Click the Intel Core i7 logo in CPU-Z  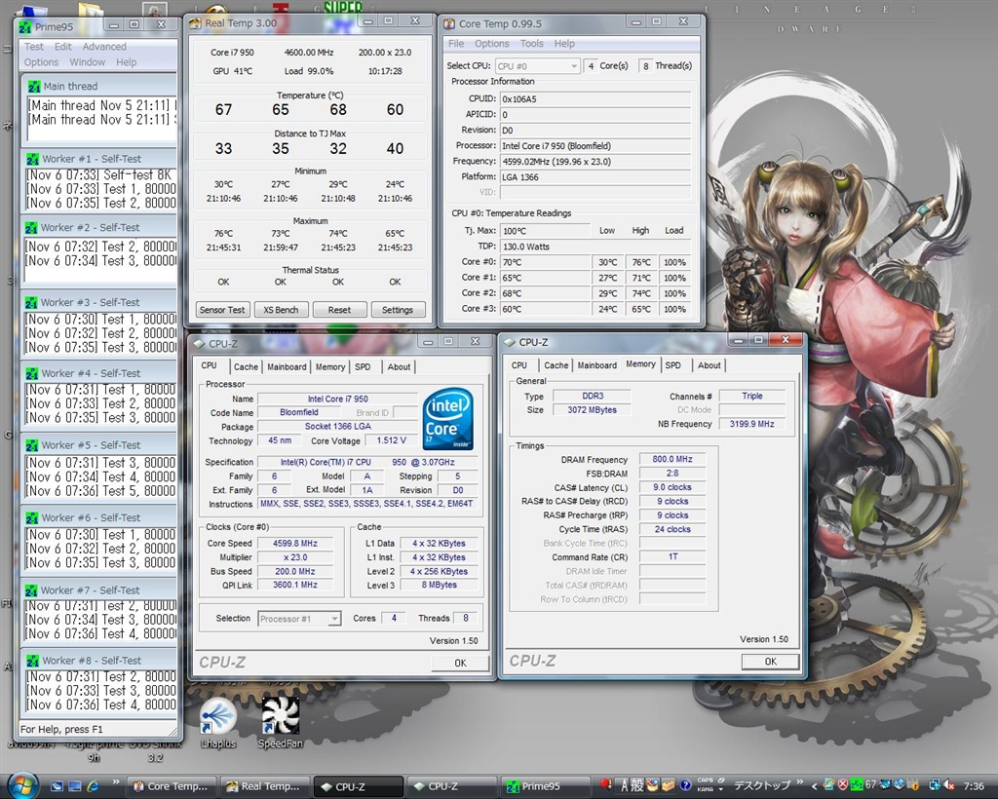(448, 420)
